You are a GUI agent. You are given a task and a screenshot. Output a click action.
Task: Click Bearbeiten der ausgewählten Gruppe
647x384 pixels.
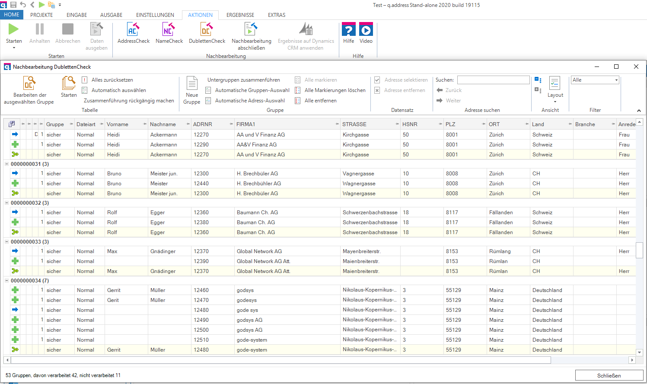point(29,90)
